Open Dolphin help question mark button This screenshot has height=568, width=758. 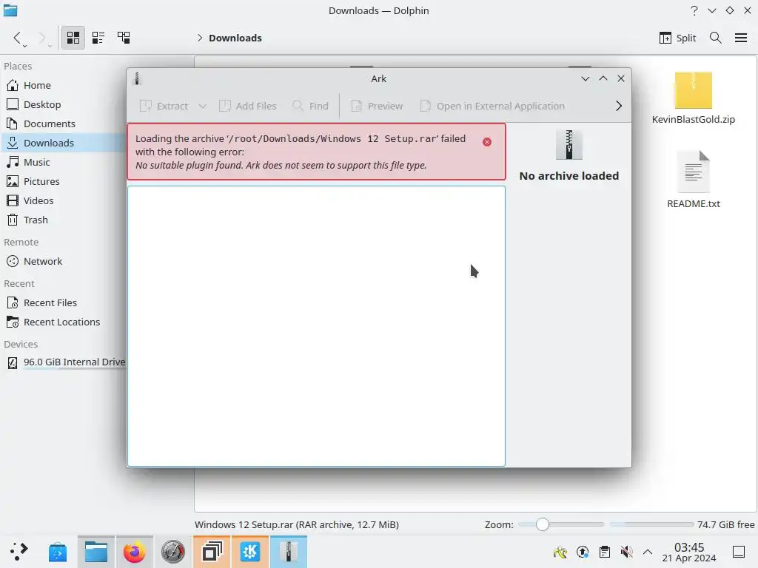pyautogui.click(x=694, y=10)
